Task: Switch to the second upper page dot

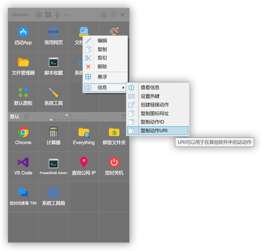Action: (x=71, y=115)
